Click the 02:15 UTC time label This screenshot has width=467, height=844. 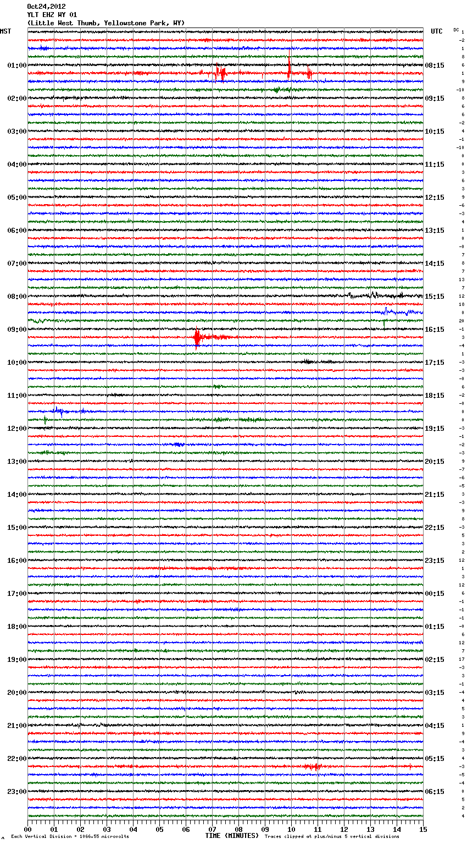(x=435, y=660)
